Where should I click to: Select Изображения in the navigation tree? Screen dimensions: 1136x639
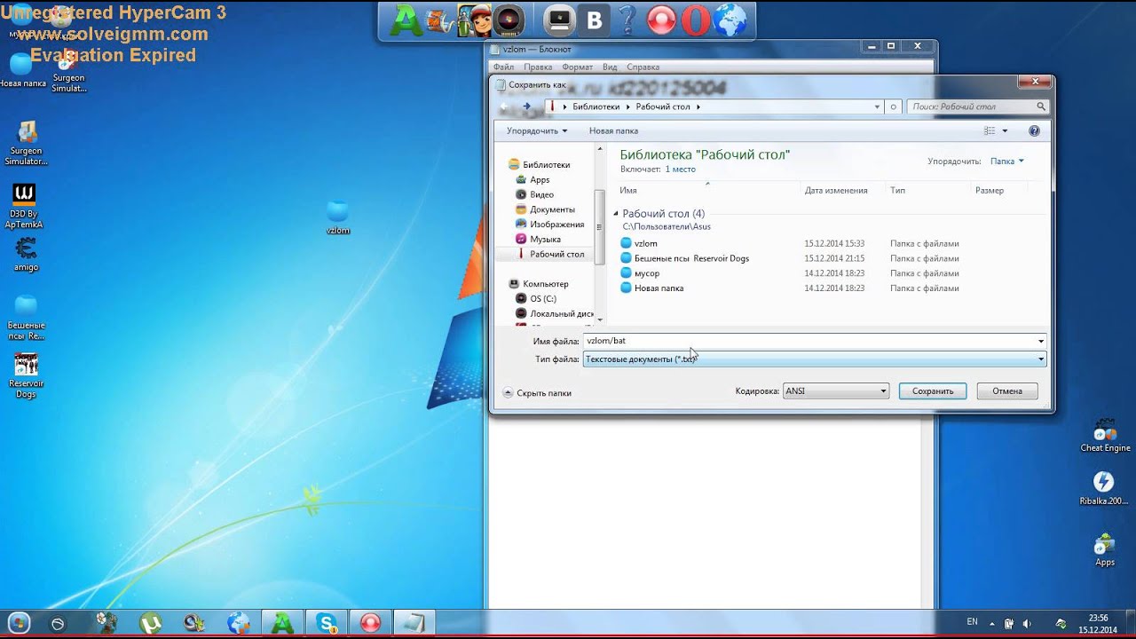556,225
